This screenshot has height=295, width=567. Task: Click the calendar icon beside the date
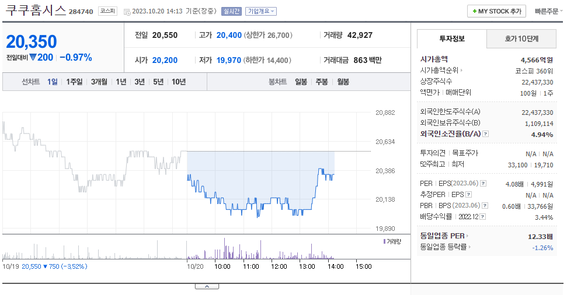[x=127, y=12]
